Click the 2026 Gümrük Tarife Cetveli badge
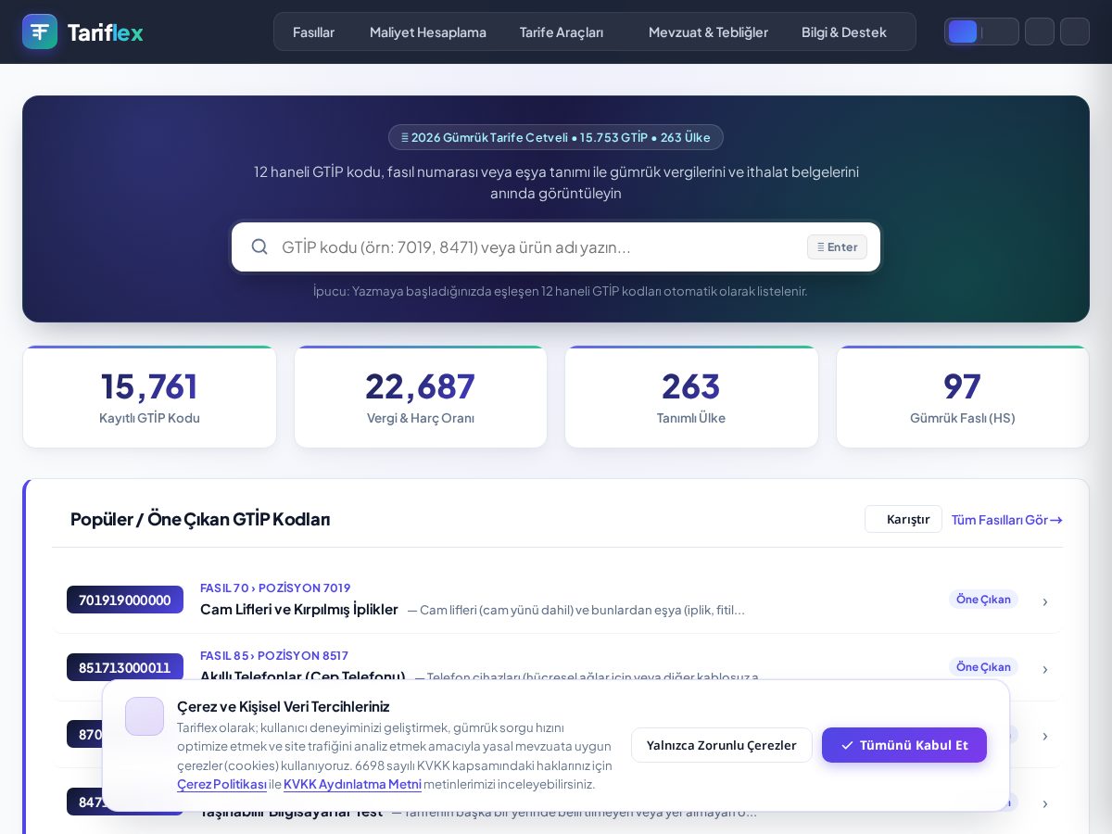 click(x=556, y=137)
